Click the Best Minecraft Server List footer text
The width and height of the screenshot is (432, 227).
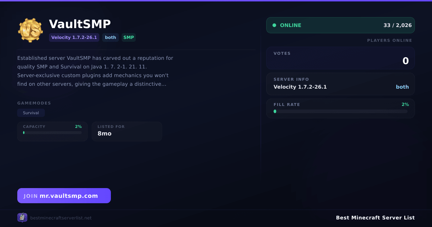pos(375,218)
